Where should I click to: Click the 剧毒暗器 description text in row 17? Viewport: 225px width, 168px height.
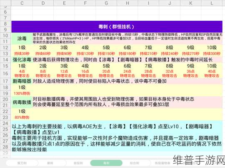pyautogui.click(x=100, y=81)
